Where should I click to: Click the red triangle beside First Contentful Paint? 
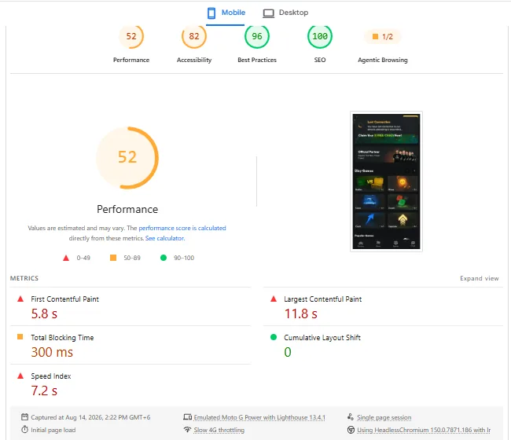tap(20, 299)
